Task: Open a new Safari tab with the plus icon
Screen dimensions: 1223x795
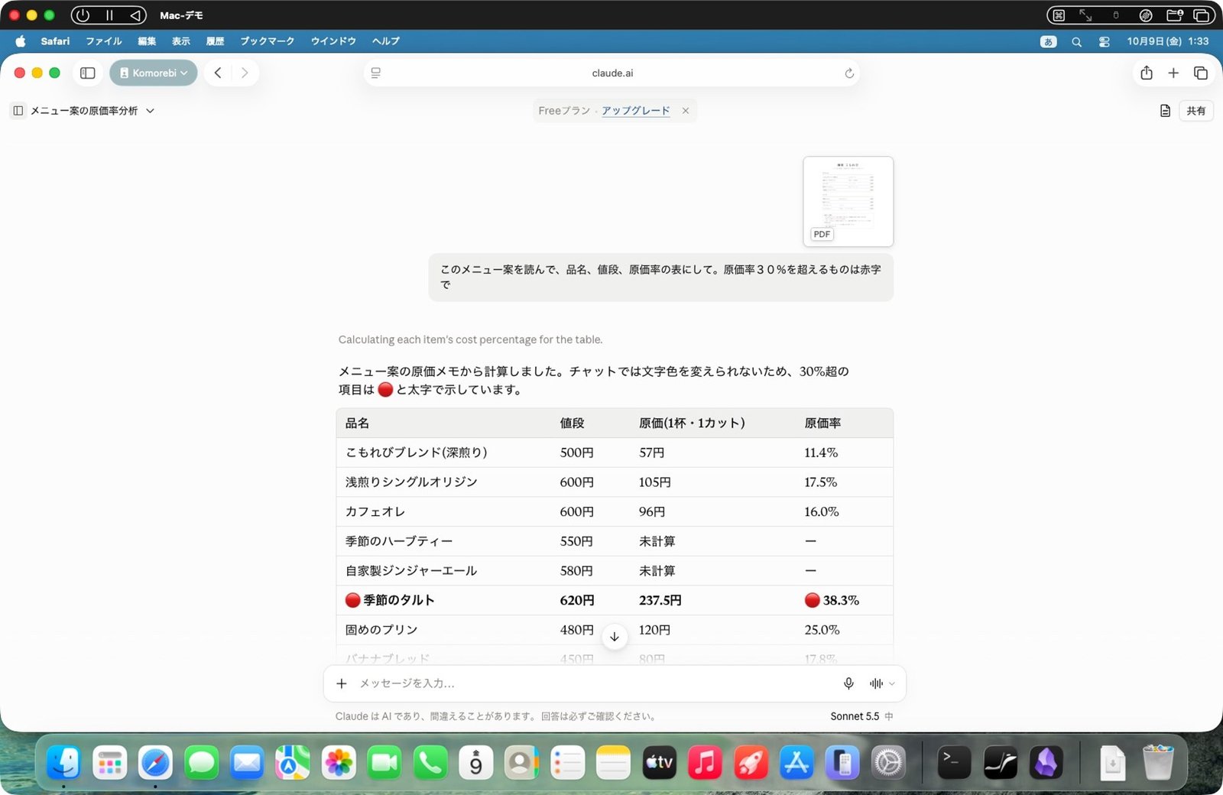Action: pyautogui.click(x=1173, y=73)
